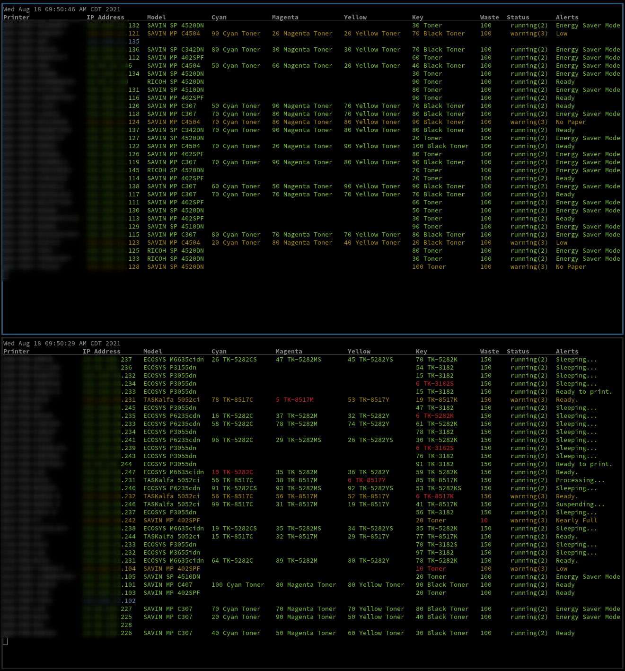Viewport: 625px width, 671px height.
Task: Click the IP Address header in the top pane
Action: click(106, 18)
